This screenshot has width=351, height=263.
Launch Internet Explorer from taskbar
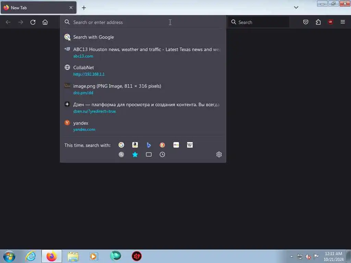[31, 256]
